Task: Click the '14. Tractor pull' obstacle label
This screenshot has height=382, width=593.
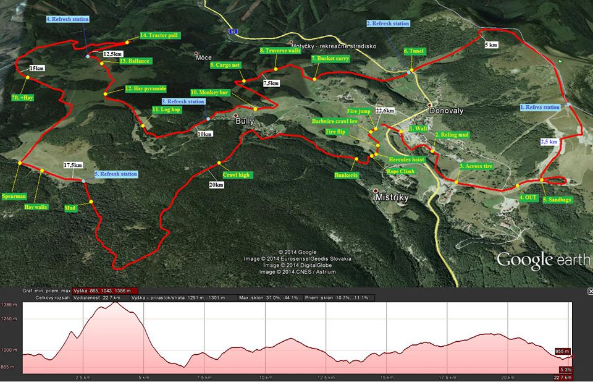Action: click(159, 35)
